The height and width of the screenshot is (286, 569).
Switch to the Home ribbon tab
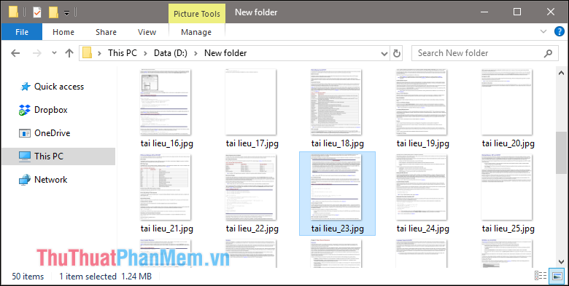click(x=63, y=32)
